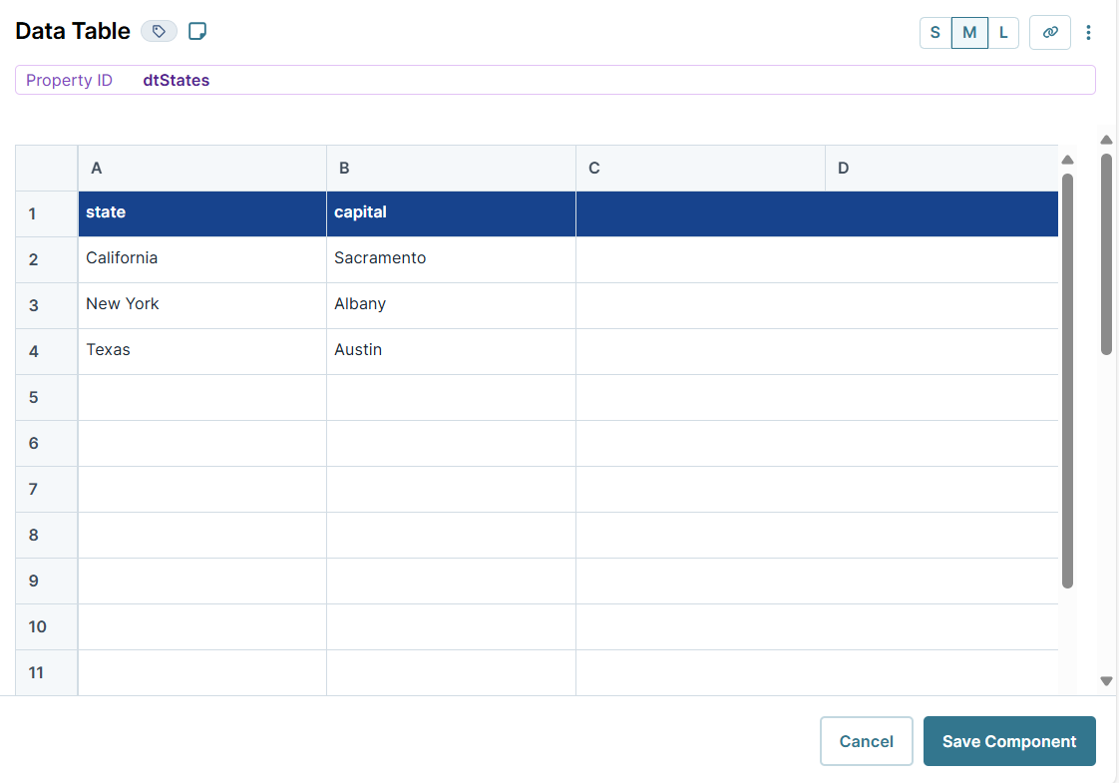Select column header C

coord(700,169)
